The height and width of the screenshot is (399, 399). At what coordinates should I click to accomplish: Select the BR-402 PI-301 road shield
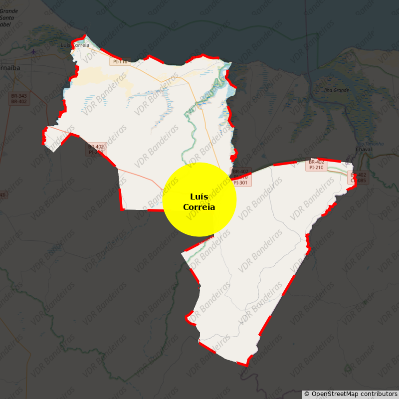coord(240,177)
